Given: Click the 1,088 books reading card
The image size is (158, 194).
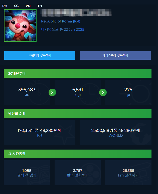Looking at the screenshot, I should click(27, 173).
